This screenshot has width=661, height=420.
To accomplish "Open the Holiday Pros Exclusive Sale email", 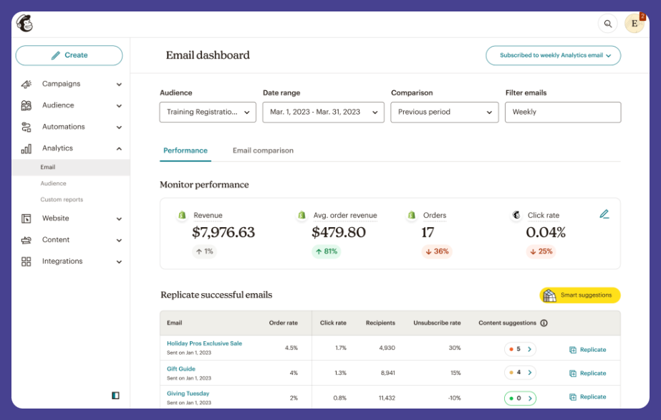I will (x=204, y=343).
